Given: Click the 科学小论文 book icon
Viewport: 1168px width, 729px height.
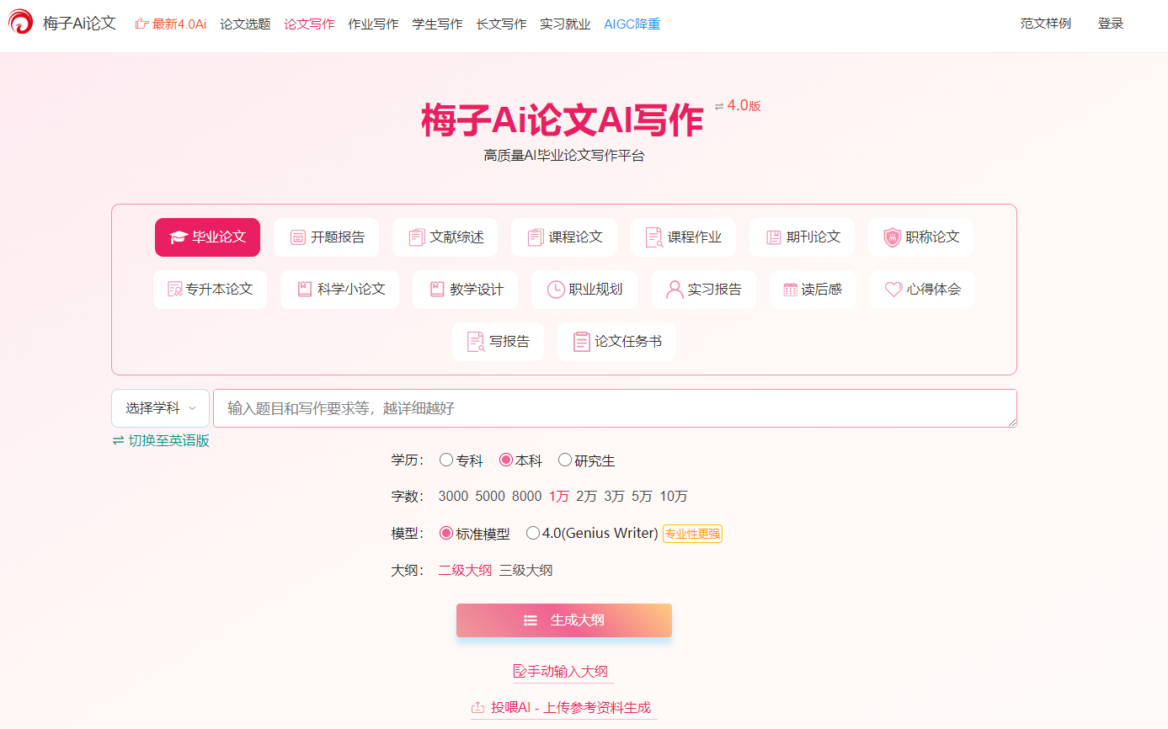Looking at the screenshot, I should (305, 289).
